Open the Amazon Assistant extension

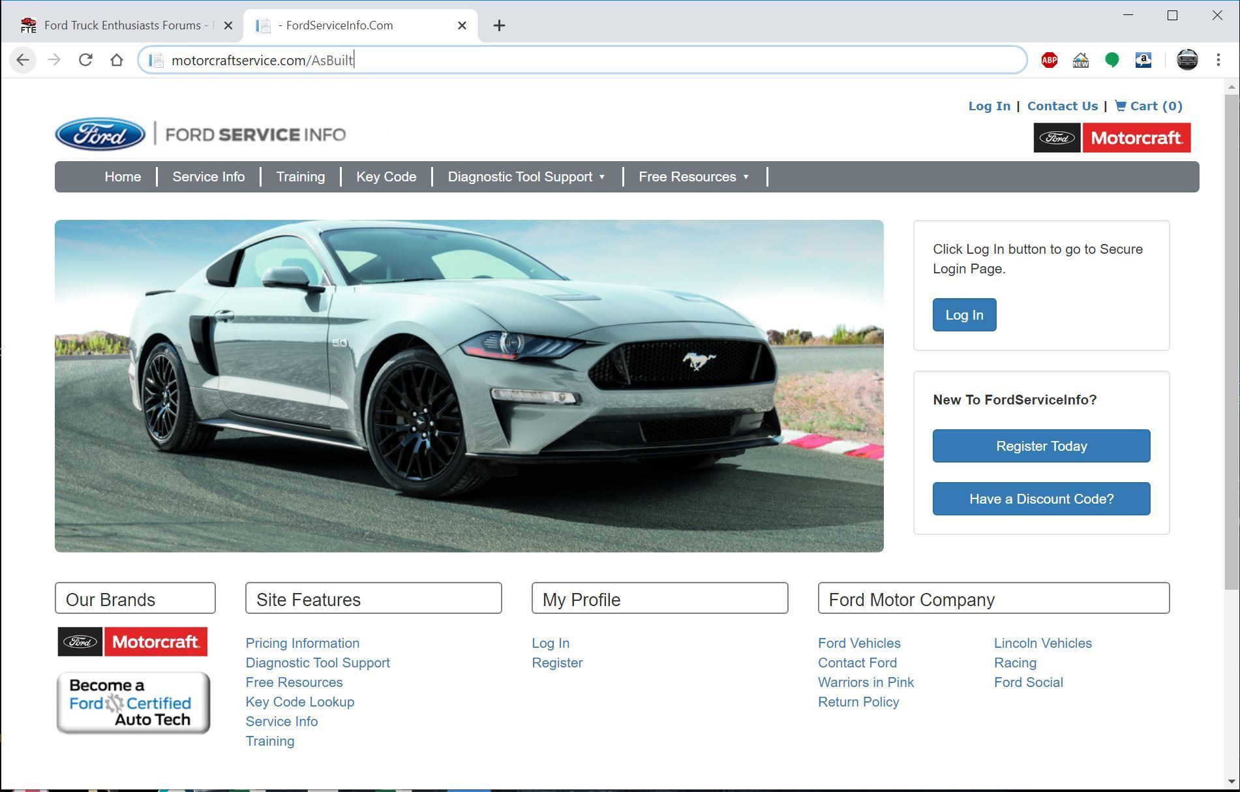click(x=1143, y=59)
